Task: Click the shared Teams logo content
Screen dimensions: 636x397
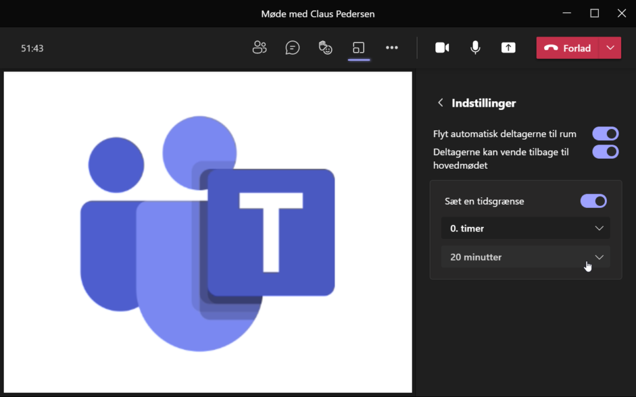Action: point(207,233)
